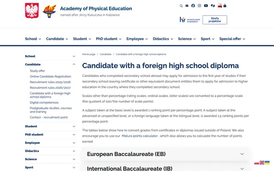The width and height of the screenshot is (274, 171).
Task: Expand the sidebar Science section chevron
Action: click(x=74, y=159)
